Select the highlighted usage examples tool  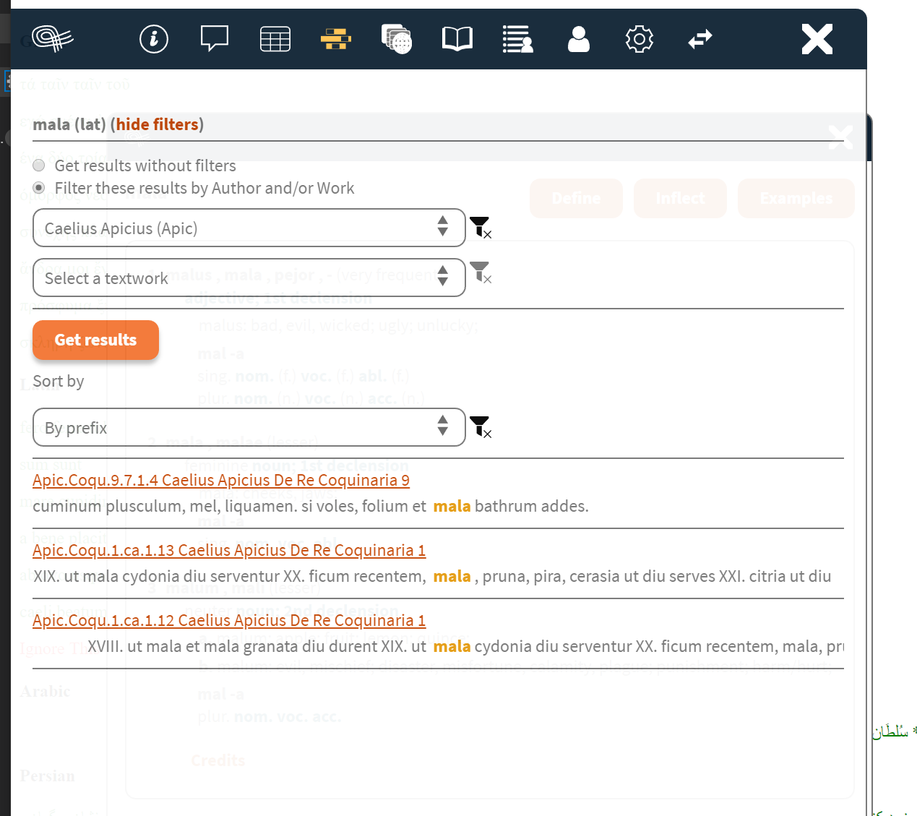335,39
